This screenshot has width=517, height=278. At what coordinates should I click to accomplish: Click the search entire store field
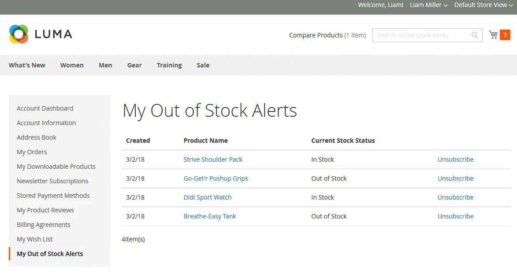tap(421, 35)
